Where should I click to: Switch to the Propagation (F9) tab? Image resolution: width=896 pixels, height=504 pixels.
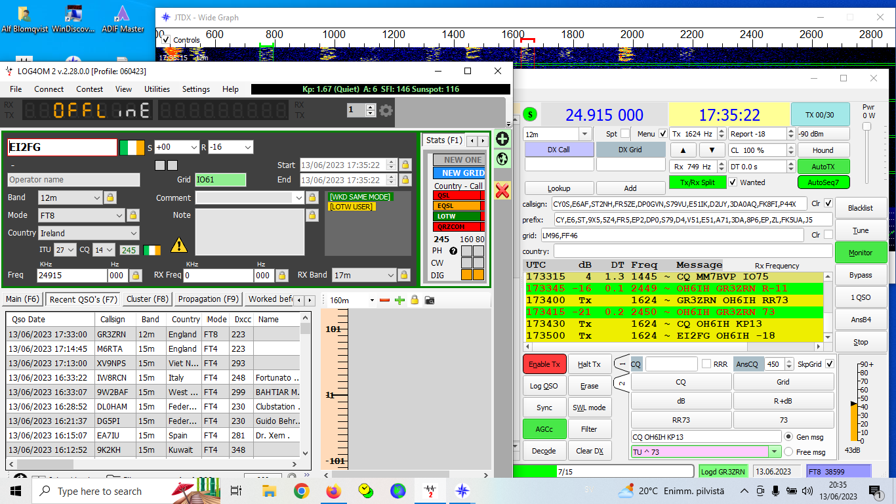coord(209,299)
